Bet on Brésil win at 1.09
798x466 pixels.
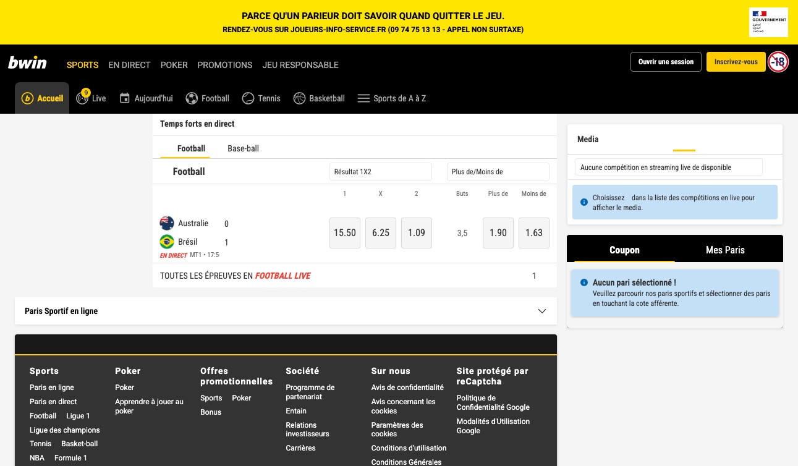417,233
